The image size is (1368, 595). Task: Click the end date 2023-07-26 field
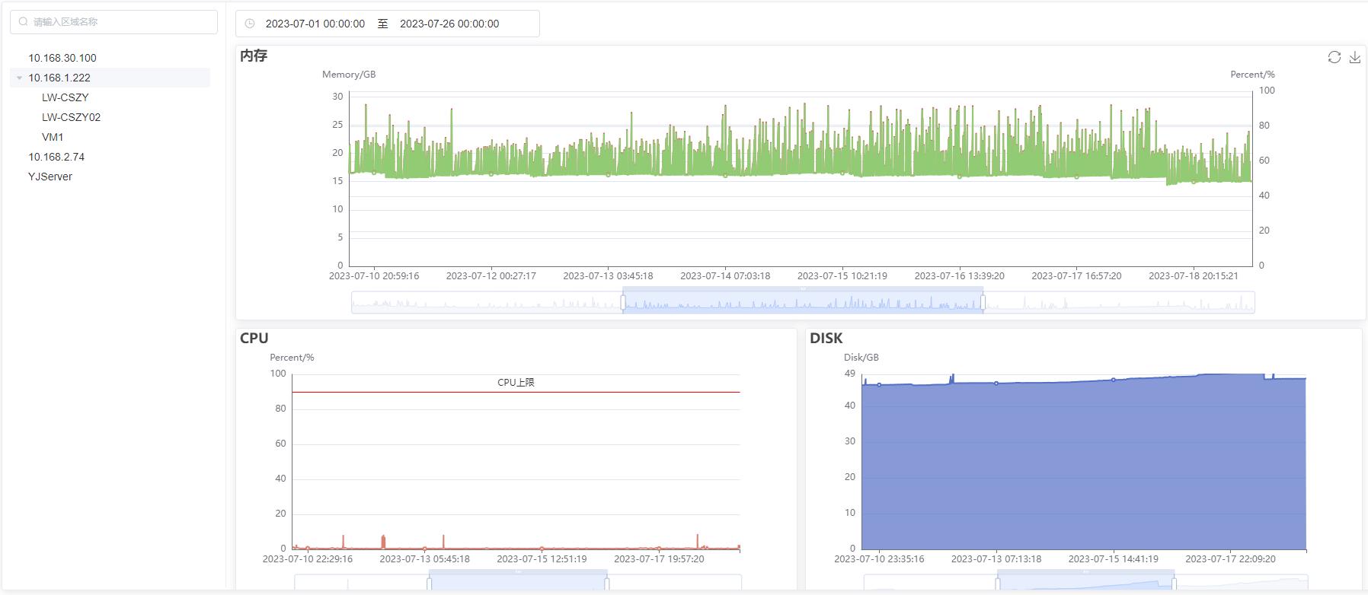point(449,24)
